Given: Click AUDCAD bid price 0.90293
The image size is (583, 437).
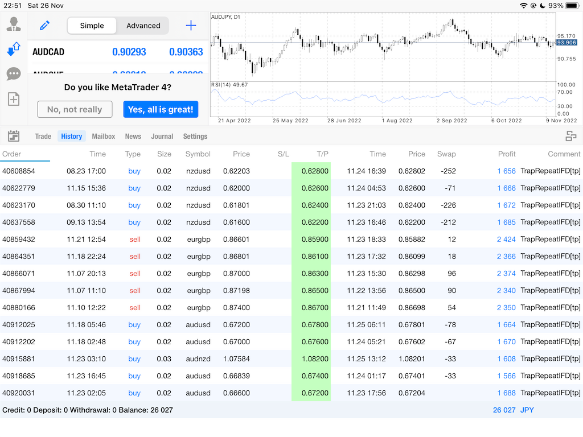Looking at the screenshot, I should click(129, 52).
